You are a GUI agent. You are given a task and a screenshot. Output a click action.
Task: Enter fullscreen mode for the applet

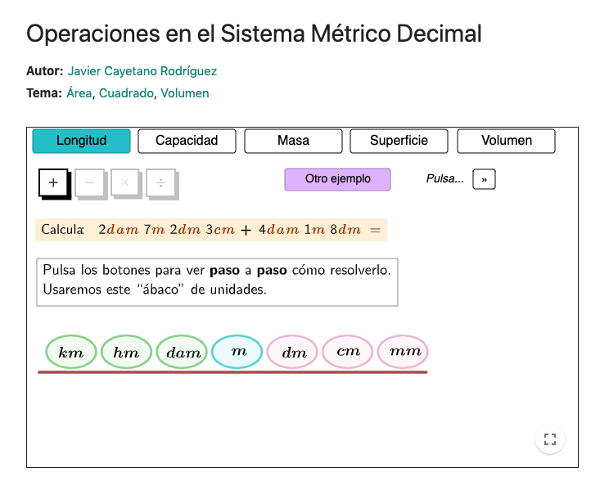click(x=550, y=439)
